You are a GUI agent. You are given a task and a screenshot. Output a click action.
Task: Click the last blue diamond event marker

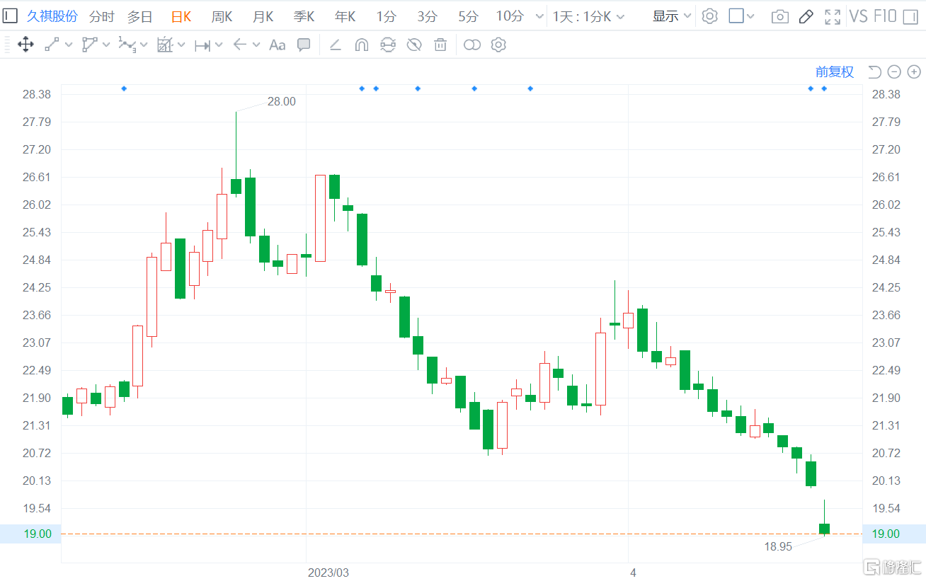pyautogui.click(x=824, y=88)
